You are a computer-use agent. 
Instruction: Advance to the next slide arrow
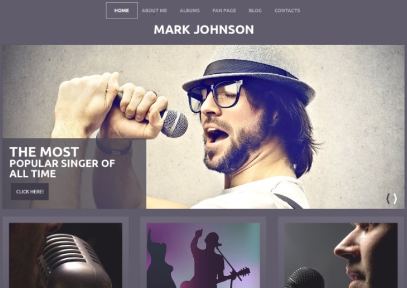coord(395,199)
